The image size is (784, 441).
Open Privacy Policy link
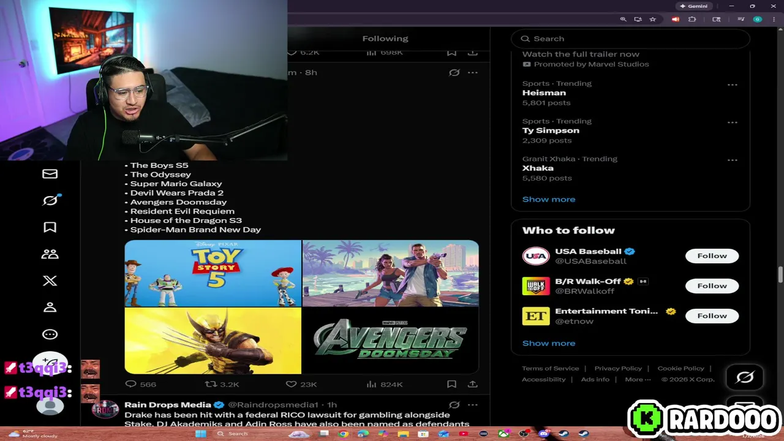click(x=618, y=368)
